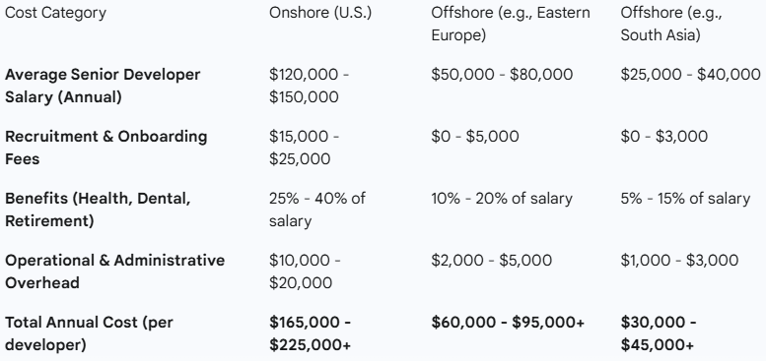Viewport: 766px width, 361px height.
Task: Select Recruitment & Onboarding Fees row label
Action: coord(106,148)
